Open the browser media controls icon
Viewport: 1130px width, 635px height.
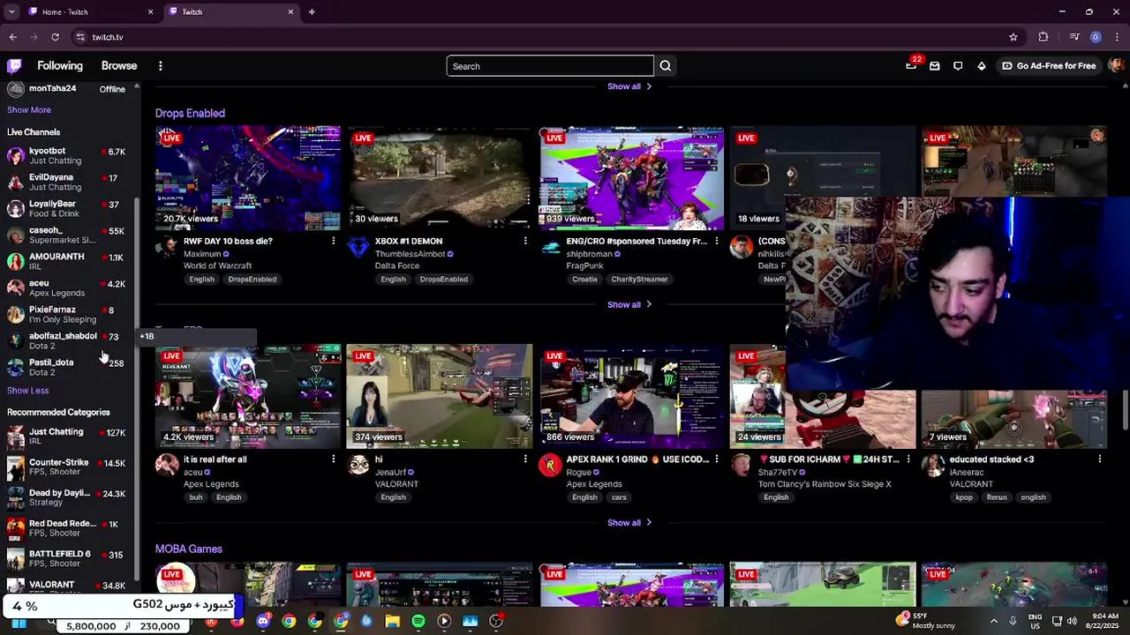tap(1074, 37)
